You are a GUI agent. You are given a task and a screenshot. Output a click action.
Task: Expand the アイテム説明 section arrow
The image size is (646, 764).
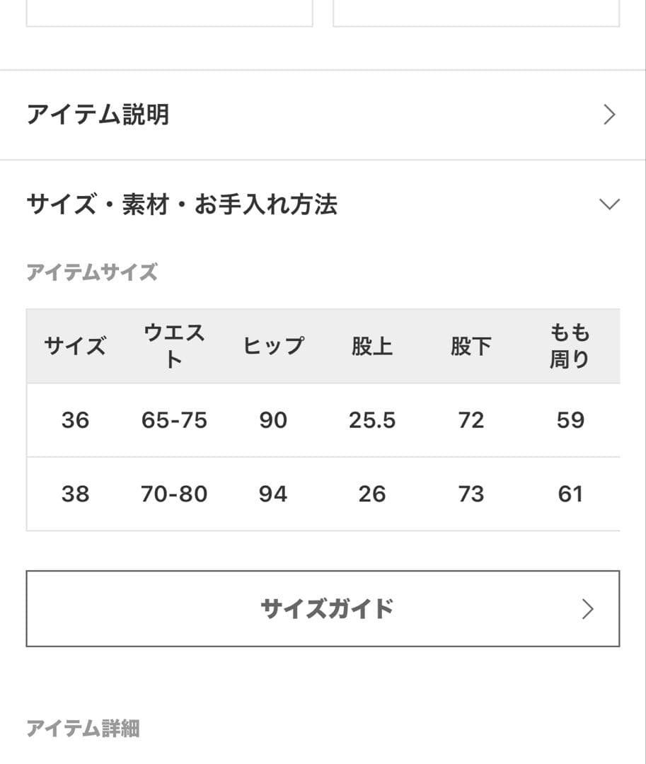[608, 115]
